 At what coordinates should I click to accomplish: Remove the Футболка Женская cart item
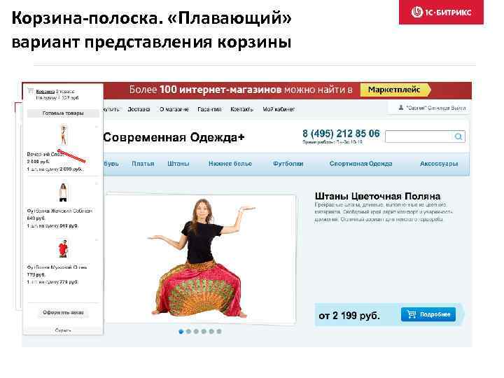pyautogui.click(x=96, y=183)
